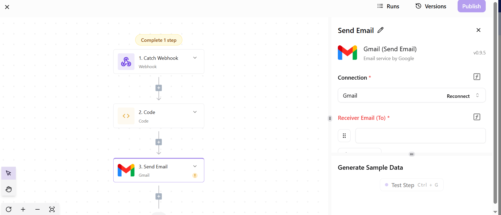
Task: Click the horizontal panel resize handle
Action: click(x=412, y=154)
